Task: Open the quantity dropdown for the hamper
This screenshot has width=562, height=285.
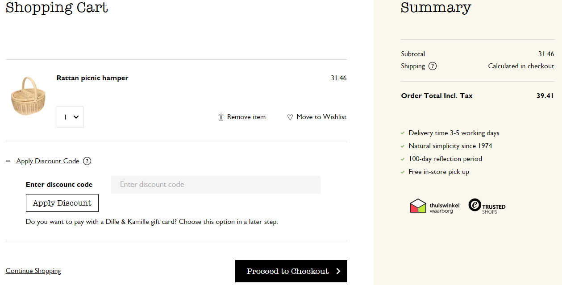Action: coord(70,117)
